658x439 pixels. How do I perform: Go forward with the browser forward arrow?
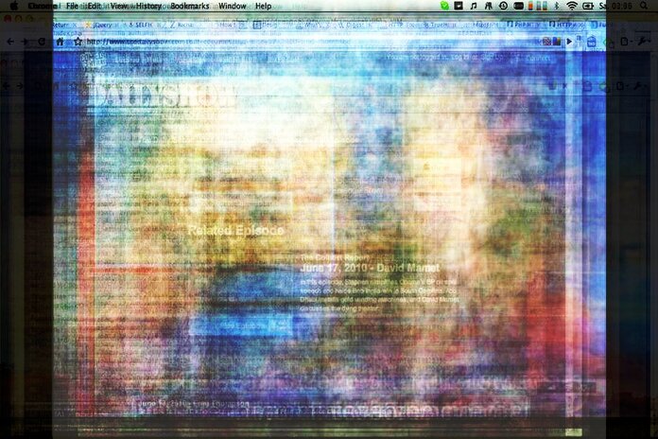pyautogui.click(x=26, y=42)
